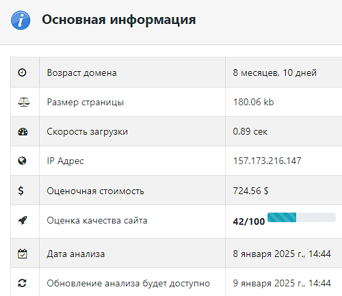Click the Скорость загрузки label
Image resolution: width=342 pixels, height=296 pixels.
pyautogui.click(x=87, y=132)
